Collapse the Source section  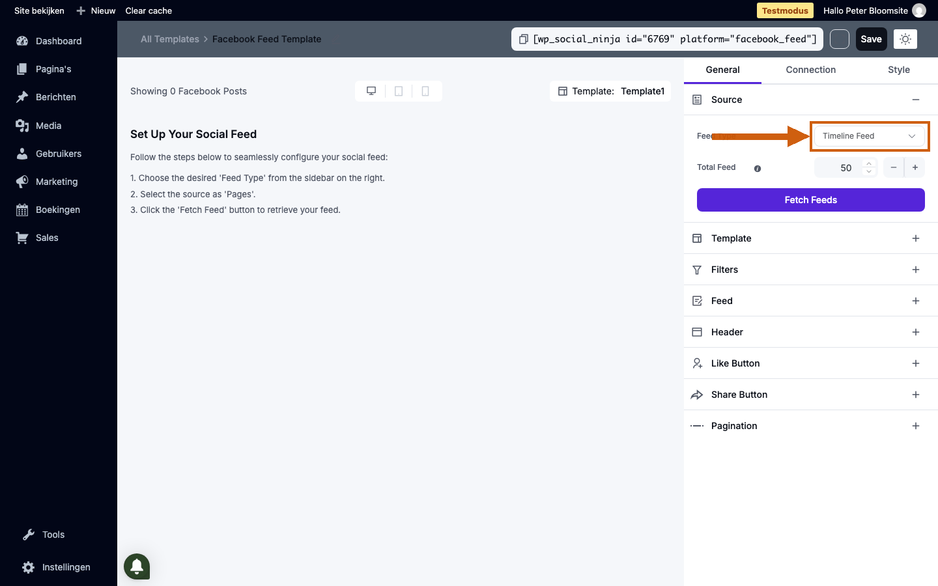tap(916, 100)
